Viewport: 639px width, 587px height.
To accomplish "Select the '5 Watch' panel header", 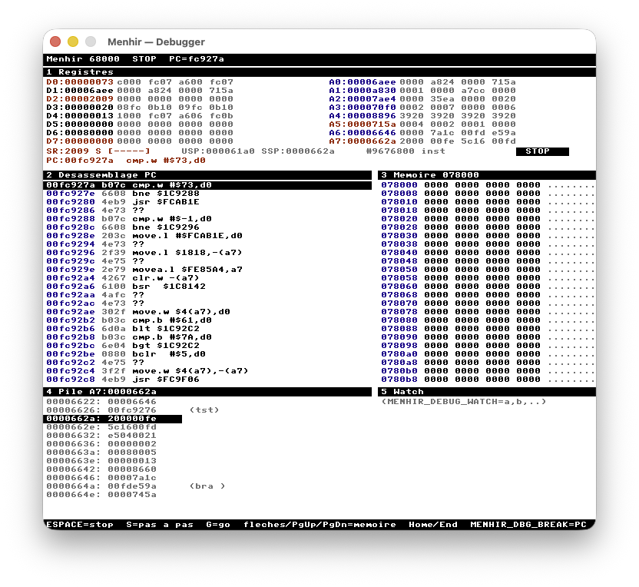I will [x=487, y=392].
